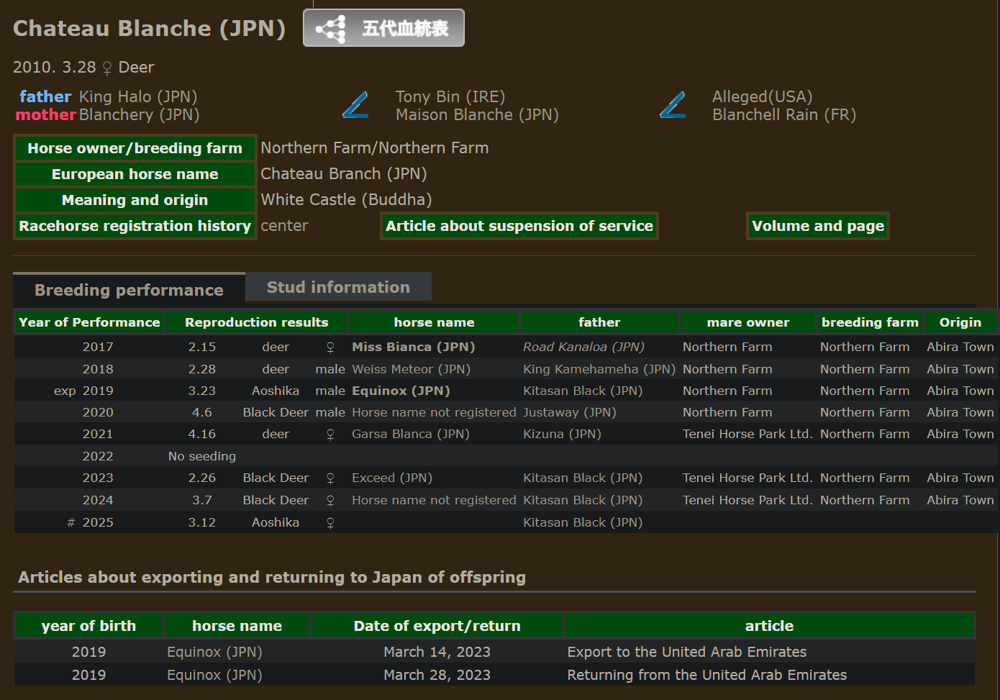Open Alleged(USA) pedigree link
Screen dimensions: 1000x700
[763, 96]
